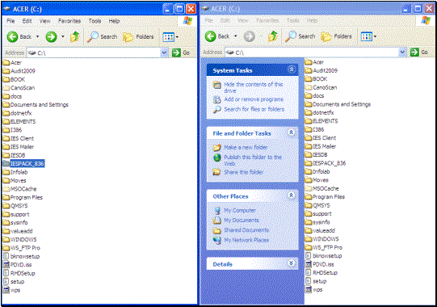Click the address field in left window
Image resolution: width=437 pixels, height=307 pixels.
tap(98, 53)
